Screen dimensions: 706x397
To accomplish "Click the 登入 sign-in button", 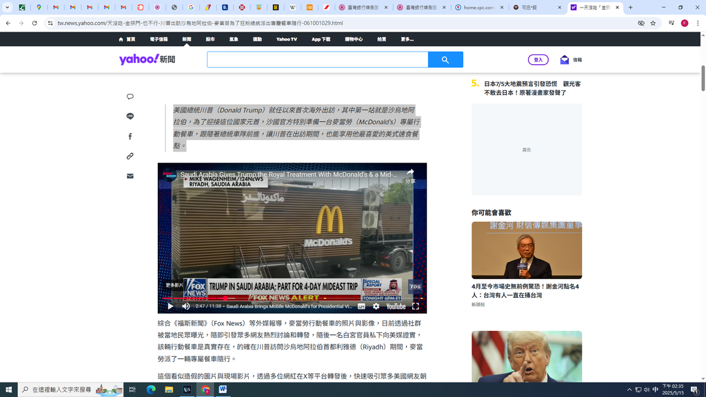I will [538, 59].
